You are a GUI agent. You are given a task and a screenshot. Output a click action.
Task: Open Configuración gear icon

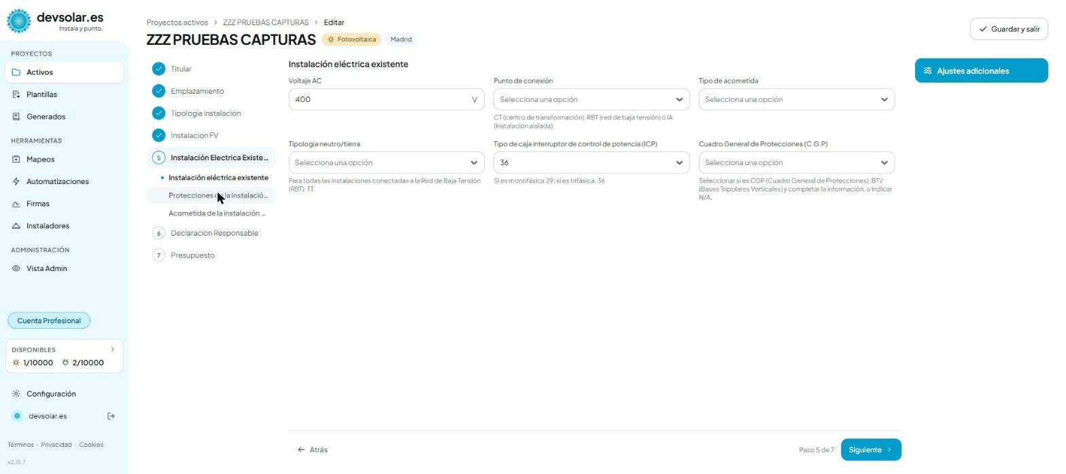(16, 394)
